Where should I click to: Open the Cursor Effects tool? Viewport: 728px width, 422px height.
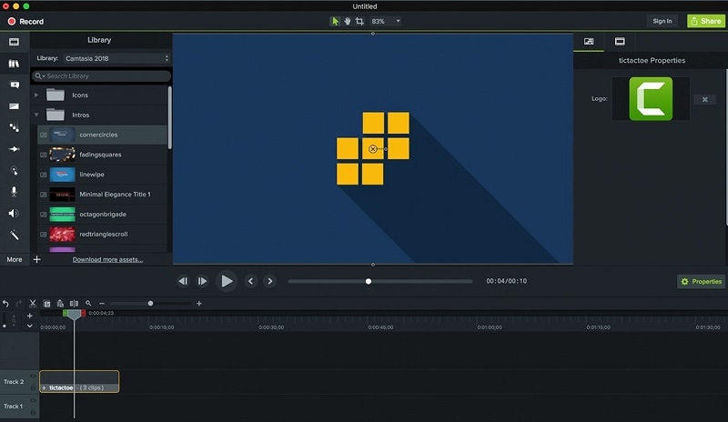[15, 170]
